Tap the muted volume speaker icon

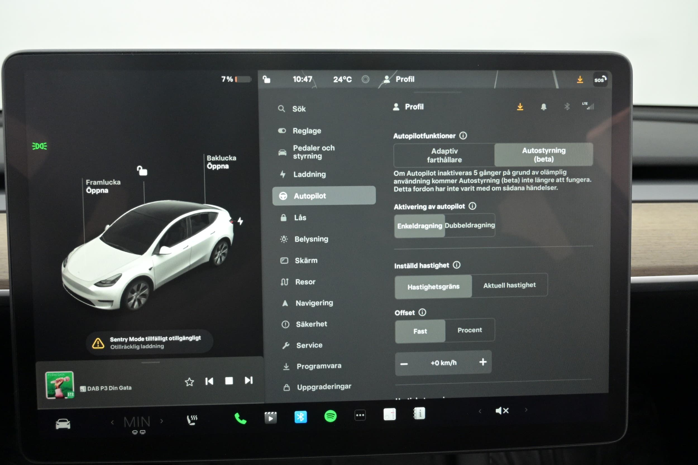pos(502,410)
